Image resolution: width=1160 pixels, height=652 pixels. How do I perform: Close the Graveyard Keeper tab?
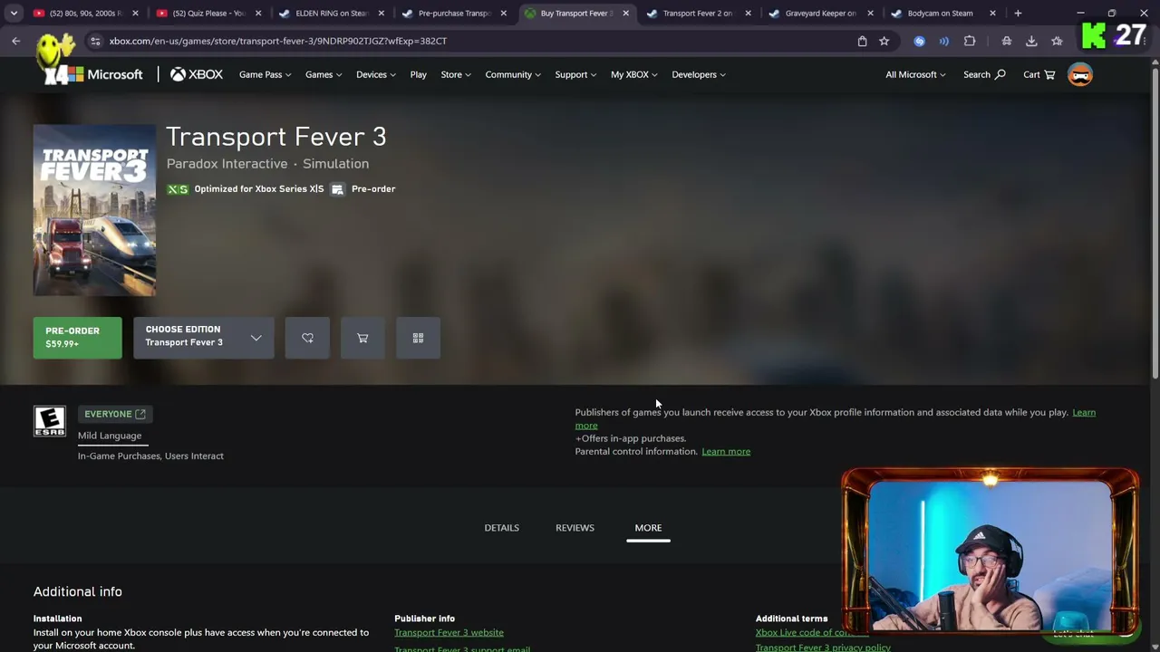pyautogui.click(x=870, y=14)
